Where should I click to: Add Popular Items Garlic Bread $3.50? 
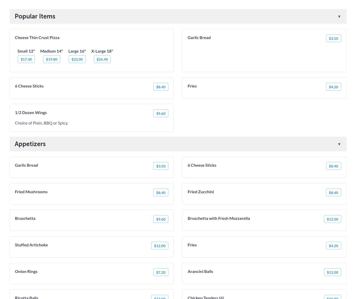click(333, 39)
